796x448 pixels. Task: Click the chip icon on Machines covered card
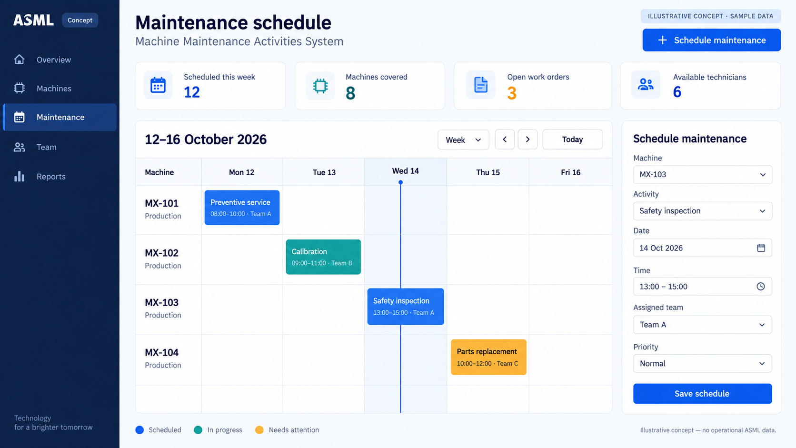point(320,86)
